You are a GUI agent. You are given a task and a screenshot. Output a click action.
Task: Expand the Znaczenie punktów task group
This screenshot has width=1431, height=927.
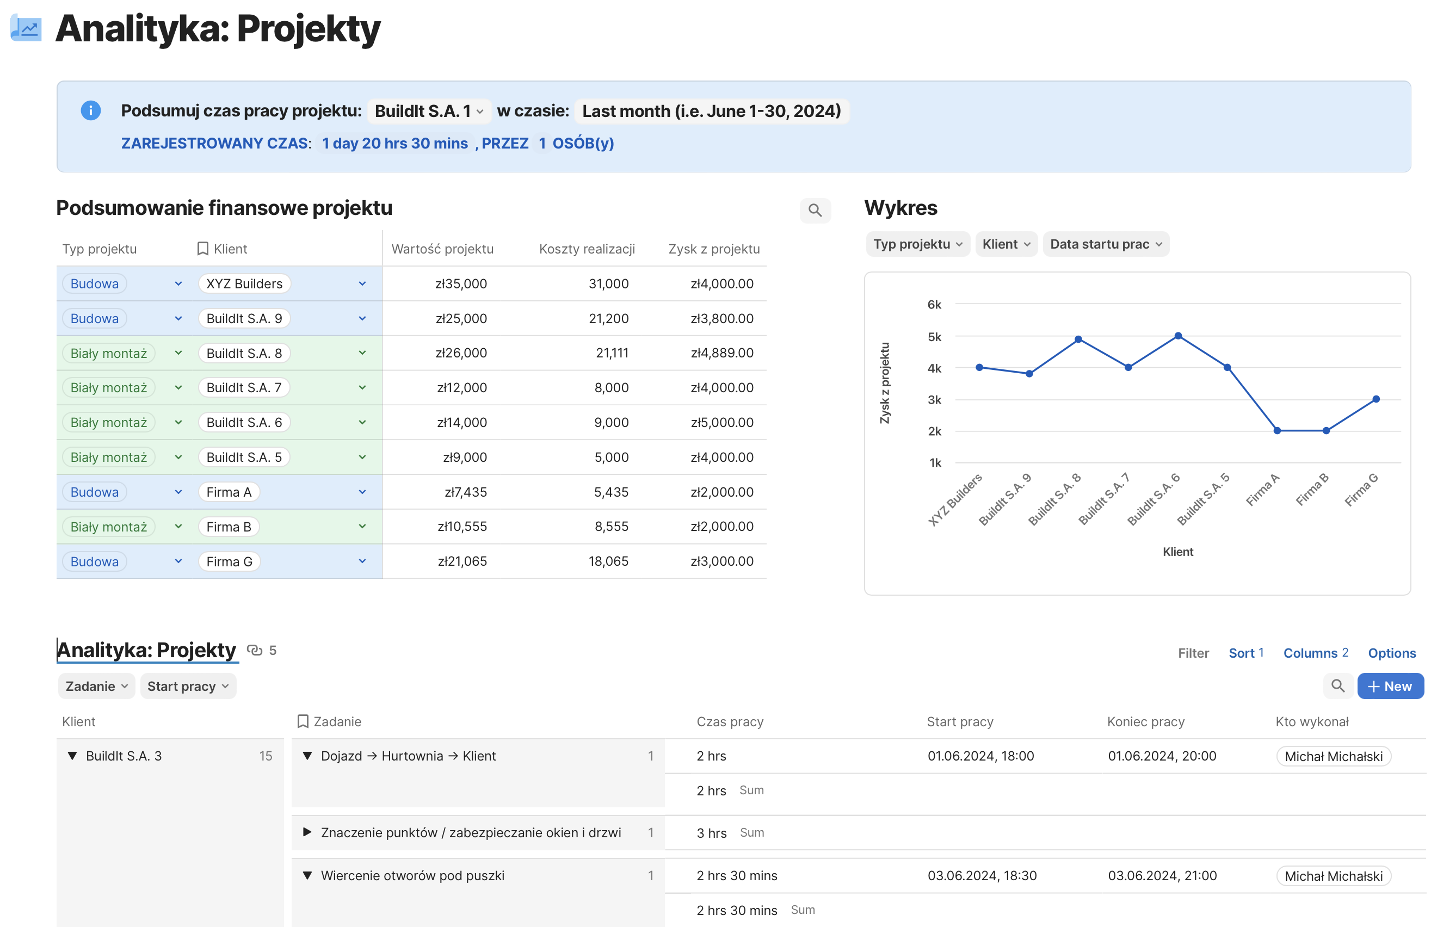pos(307,833)
